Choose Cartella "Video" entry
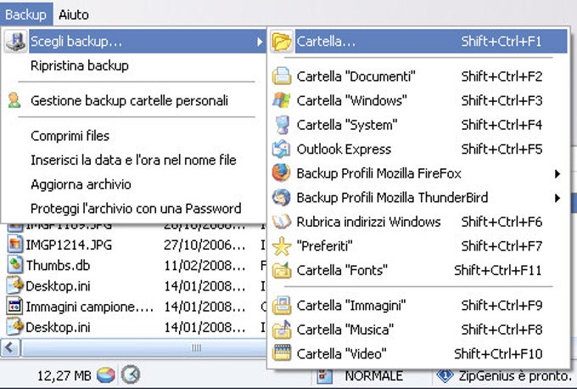Viewport: 577px width, 389px height. (x=419, y=354)
